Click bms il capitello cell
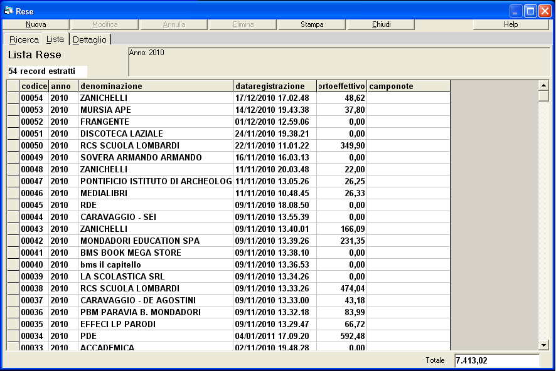The width and height of the screenshot is (556, 371). [156, 265]
